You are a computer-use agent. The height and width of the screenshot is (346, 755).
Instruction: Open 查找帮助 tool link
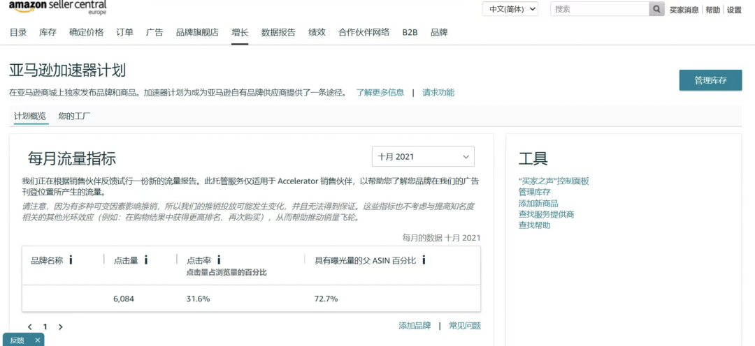pyautogui.click(x=535, y=225)
